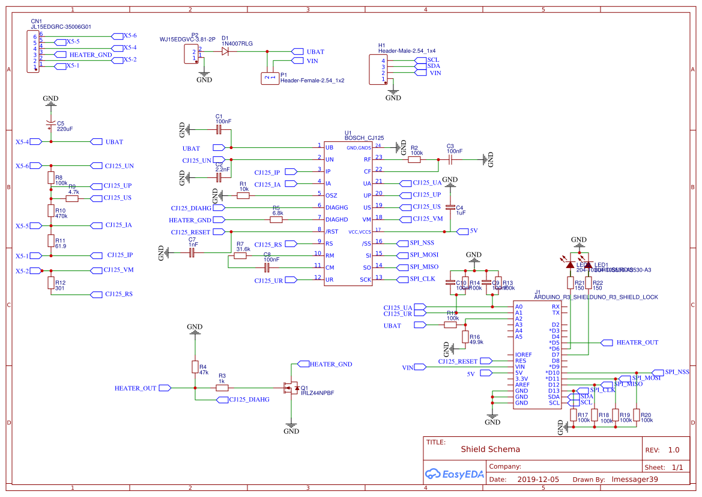
Task: Click the GND symbol above capacitor C5
Action: [50, 101]
